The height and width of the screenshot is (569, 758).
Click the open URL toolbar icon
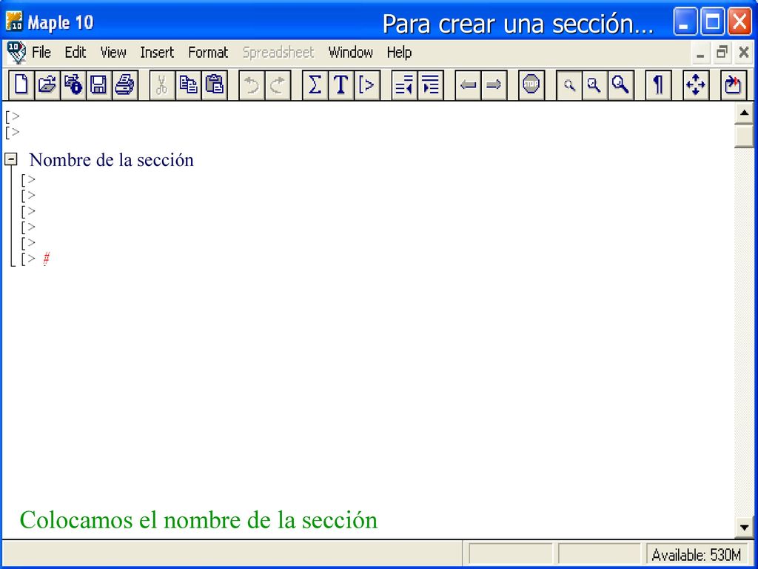coord(73,85)
